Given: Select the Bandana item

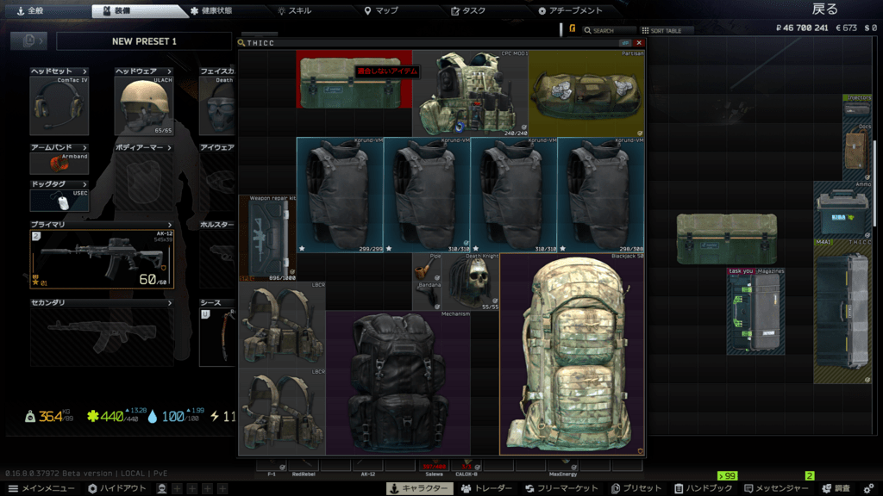Looking at the screenshot, I should point(427,296).
